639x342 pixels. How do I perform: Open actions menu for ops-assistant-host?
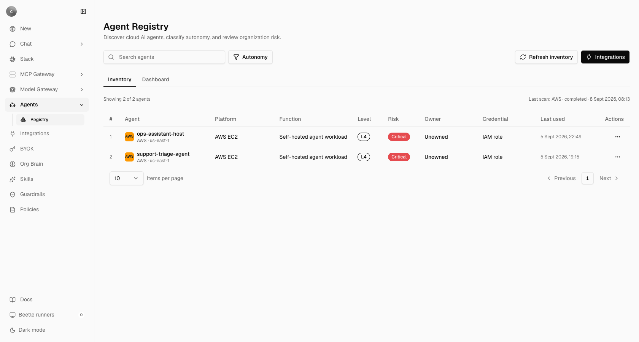coord(618,137)
